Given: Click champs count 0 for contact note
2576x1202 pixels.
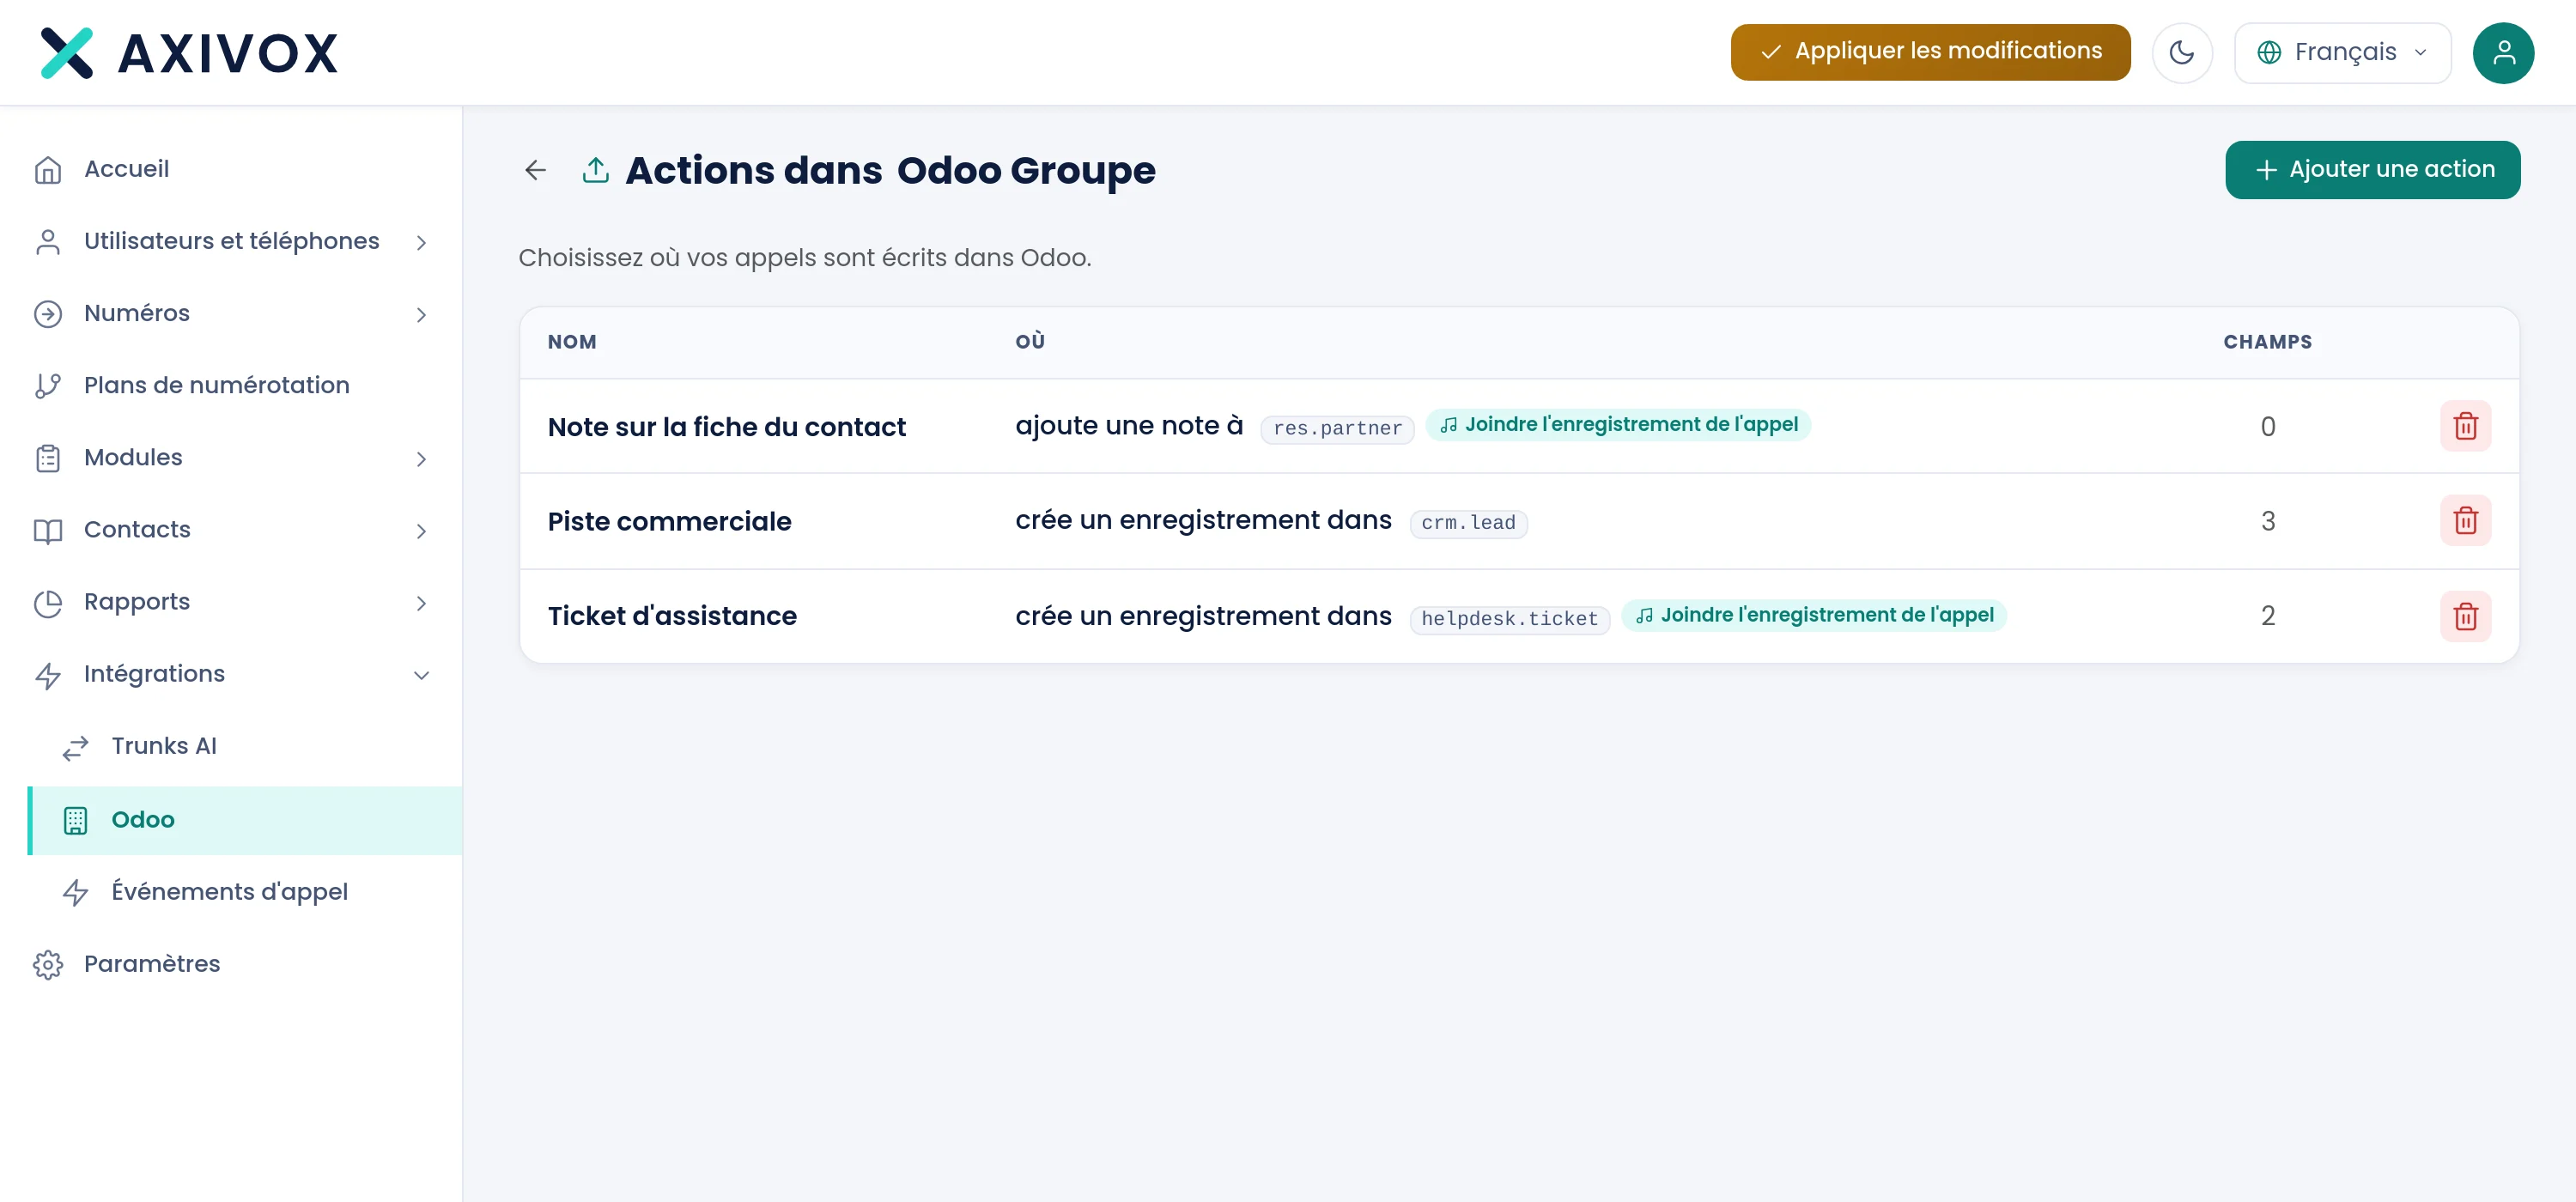Looking at the screenshot, I should (2267, 426).
